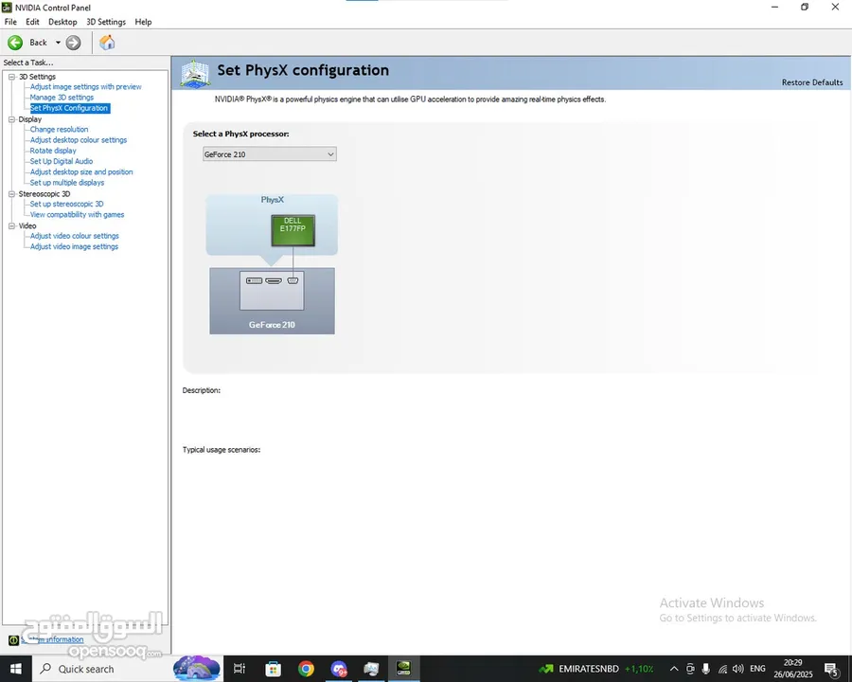The height and width of the screenshot is (682, 852).
Task: Collapse the Display tree node
Action: [11, 119]
